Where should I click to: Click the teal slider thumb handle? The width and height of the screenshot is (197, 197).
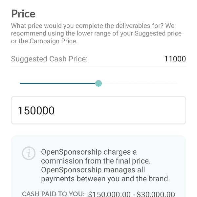coord(98,83)
